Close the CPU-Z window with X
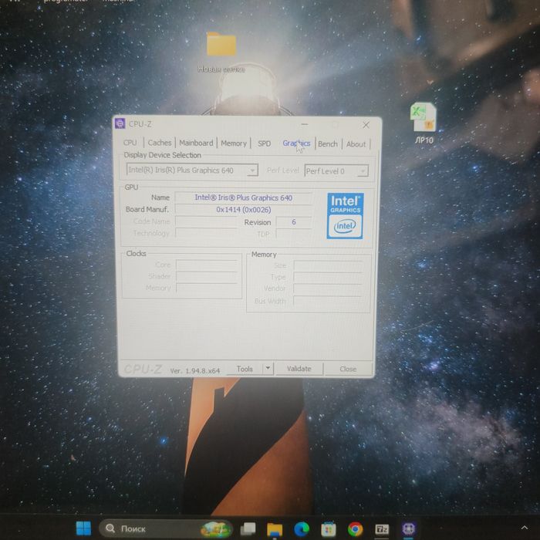 [x=366, y=125]
